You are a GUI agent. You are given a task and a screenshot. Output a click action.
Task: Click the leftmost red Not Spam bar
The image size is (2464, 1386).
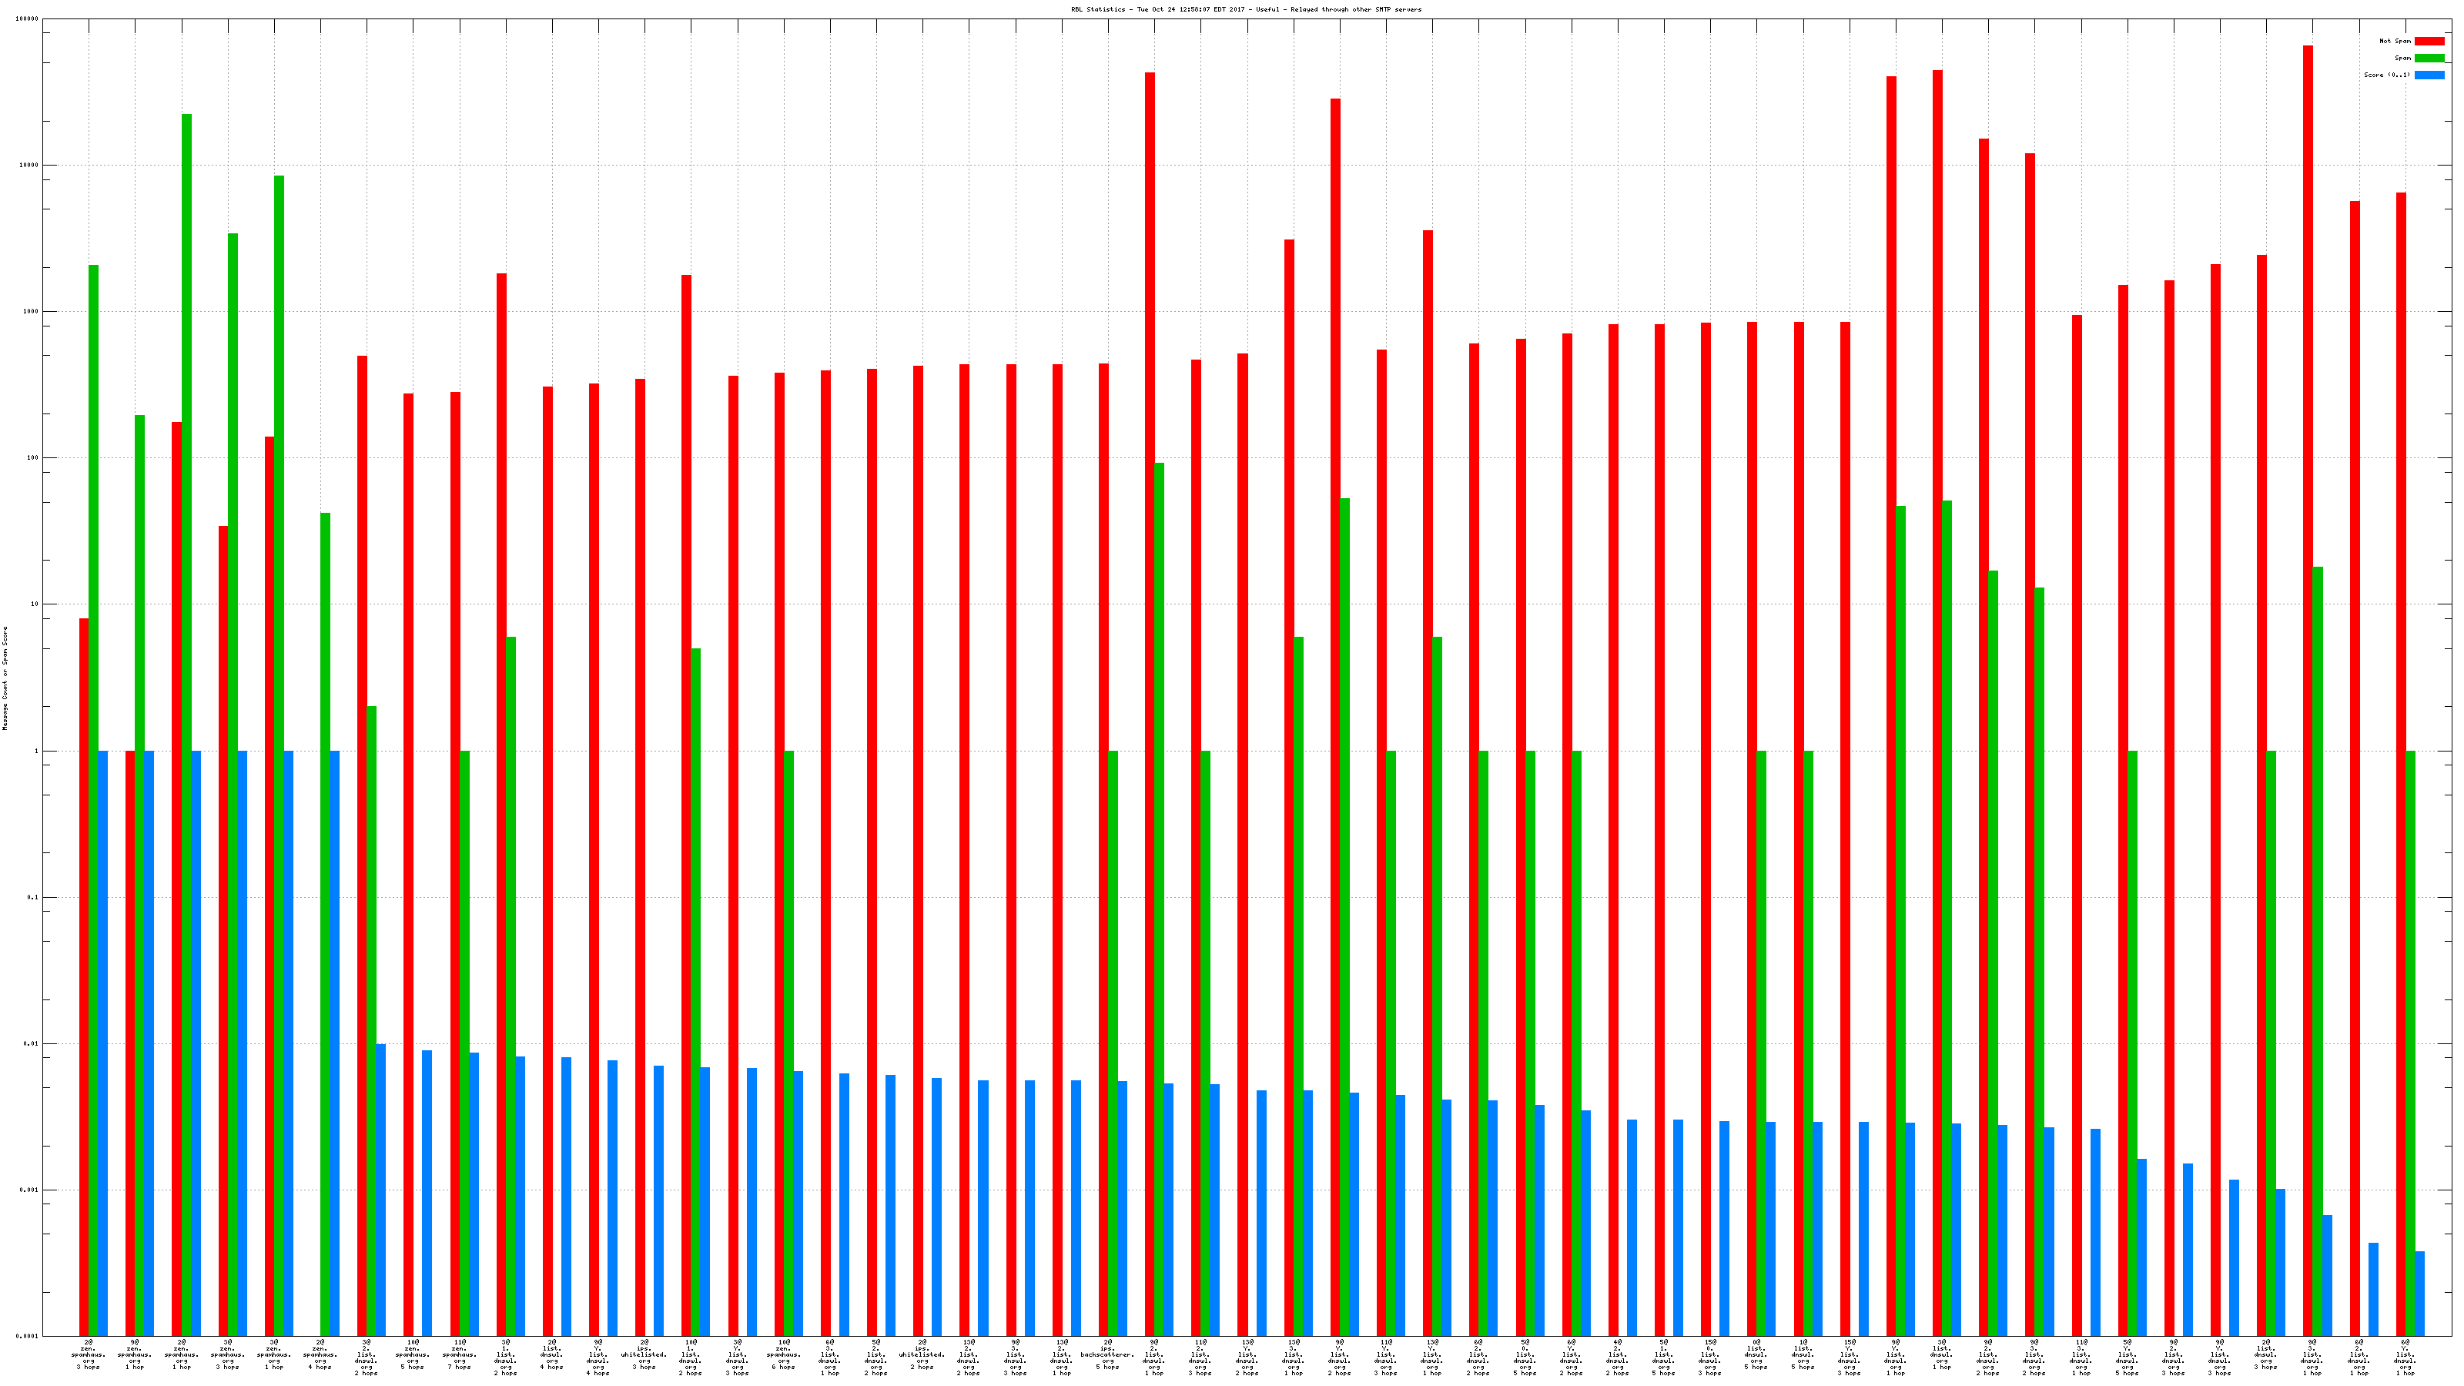[x=84, y=956]
